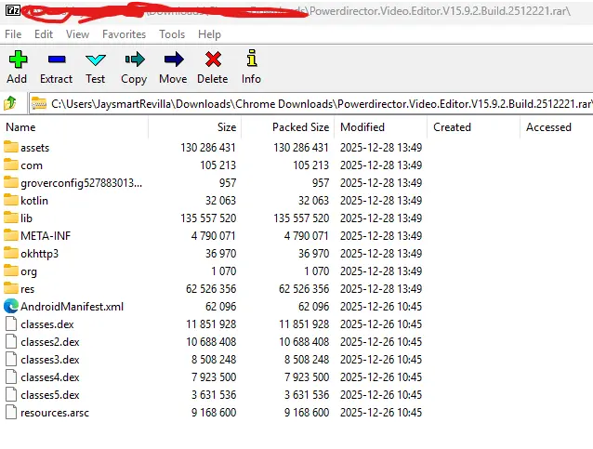Click the resources.arsc file icon
593x449 pixels.
(11, 412)
